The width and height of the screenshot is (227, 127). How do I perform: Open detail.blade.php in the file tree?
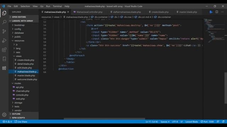(24, 64)
